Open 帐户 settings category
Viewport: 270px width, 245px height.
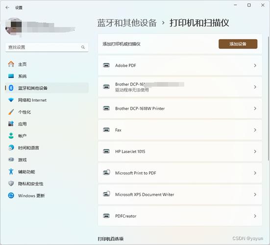pos(47,136)
